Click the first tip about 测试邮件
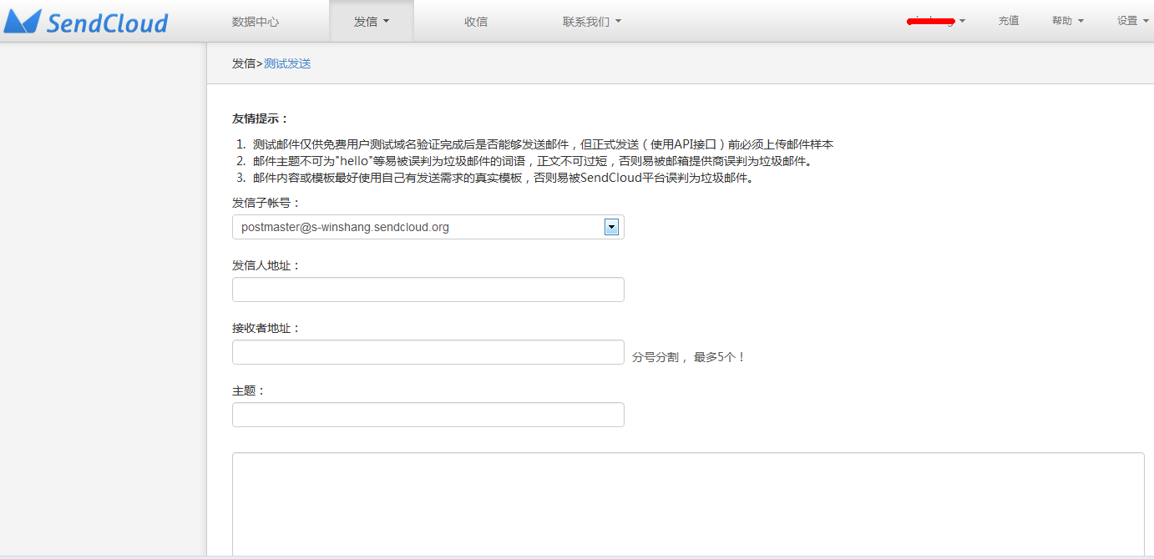Viewport: 1154px width, 559px height. coord(543,144)
